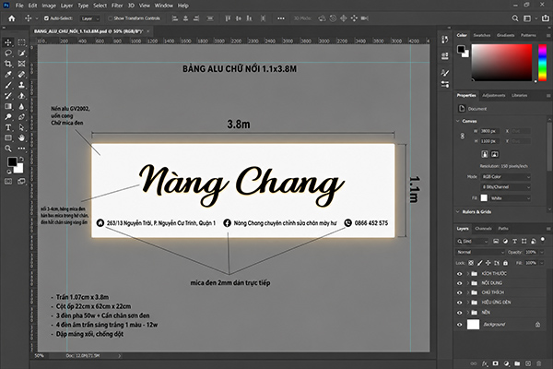Open the Search icon in the options bar
553x369 pixels.
click(515, 18)
